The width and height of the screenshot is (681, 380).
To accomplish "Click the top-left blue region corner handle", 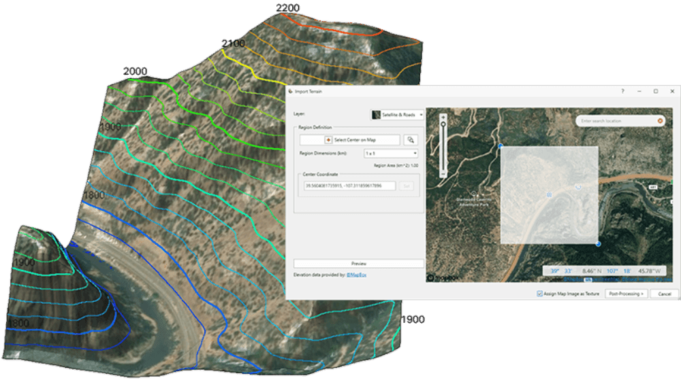I will (x=501, y=146).
